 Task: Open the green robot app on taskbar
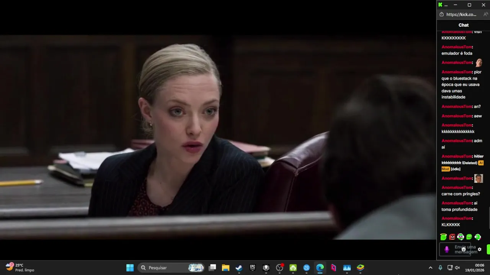pos(293,268)
